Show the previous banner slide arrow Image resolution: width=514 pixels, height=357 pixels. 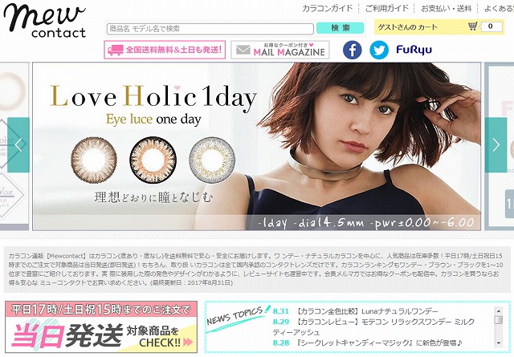coord(18,144)
